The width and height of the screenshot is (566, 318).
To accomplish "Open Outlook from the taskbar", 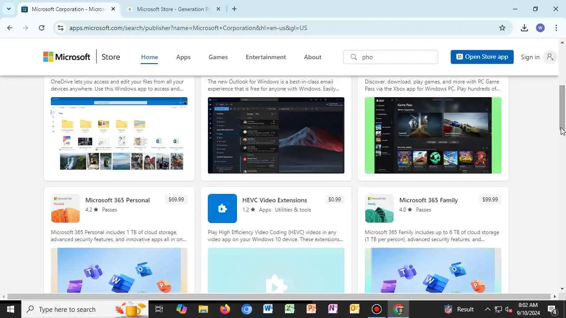I will pos(355,309).
